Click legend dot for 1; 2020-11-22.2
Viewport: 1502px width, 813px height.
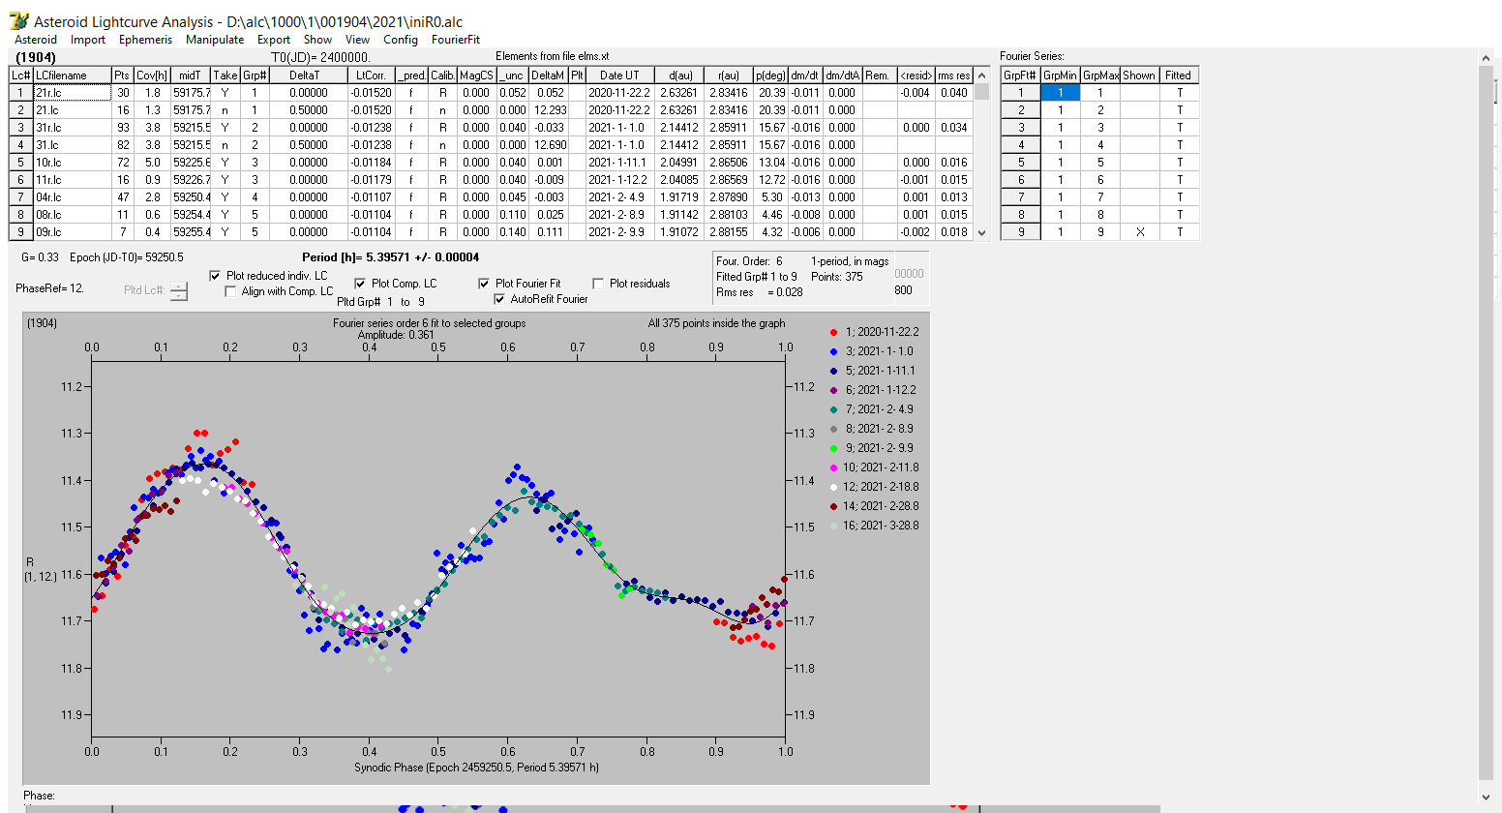833,332
